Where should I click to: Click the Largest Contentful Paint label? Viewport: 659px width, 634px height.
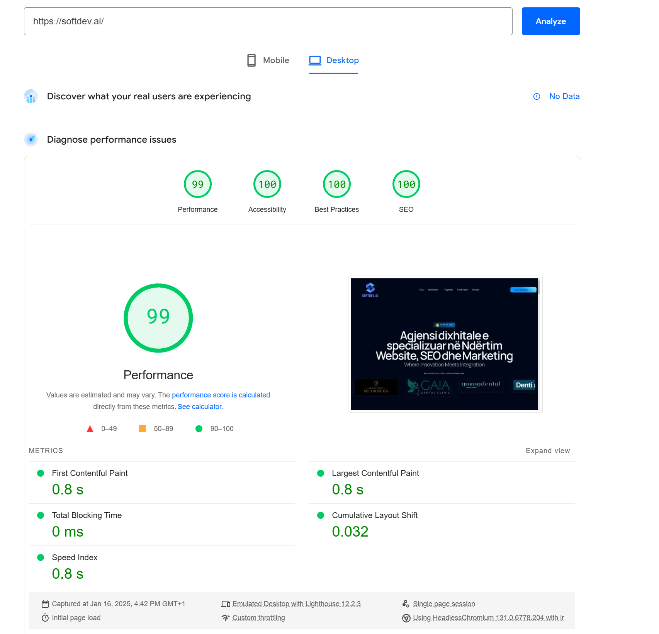pyautogui.click(x=375, y=473)
